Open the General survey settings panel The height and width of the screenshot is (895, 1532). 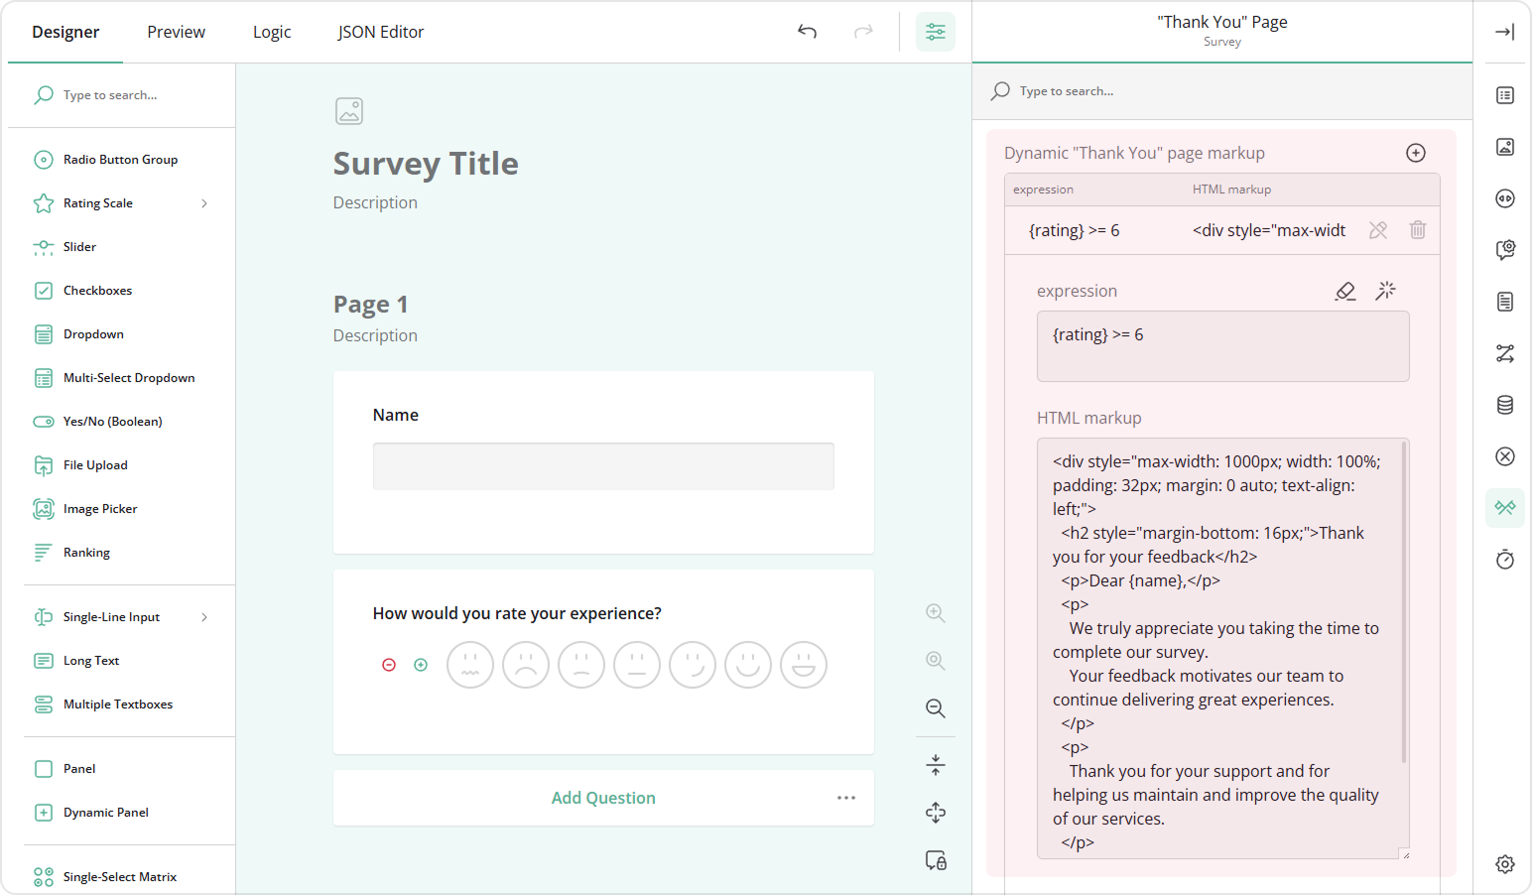coord(1504,95)
